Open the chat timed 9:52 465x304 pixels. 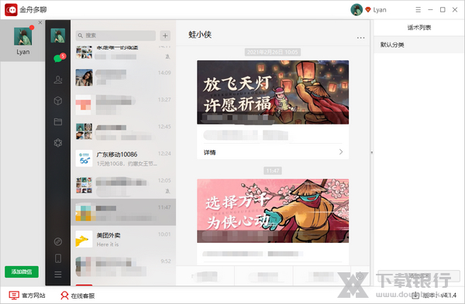tap(123, 266)
